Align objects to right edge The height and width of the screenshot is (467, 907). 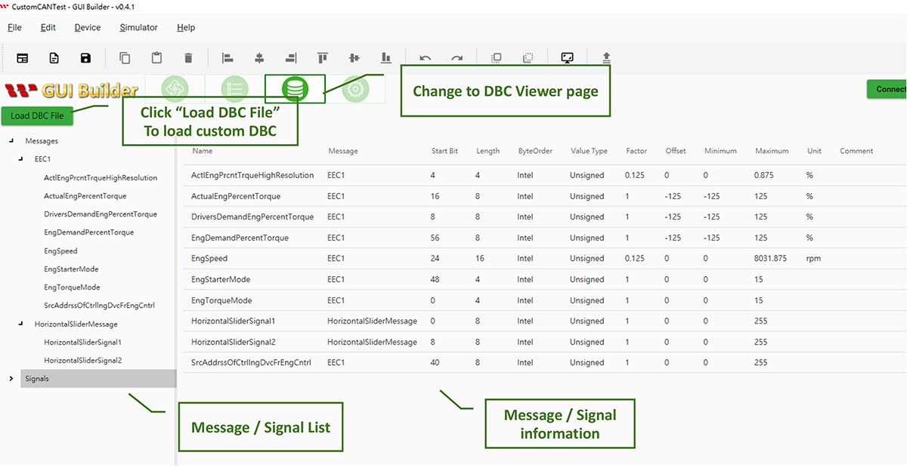291,58
